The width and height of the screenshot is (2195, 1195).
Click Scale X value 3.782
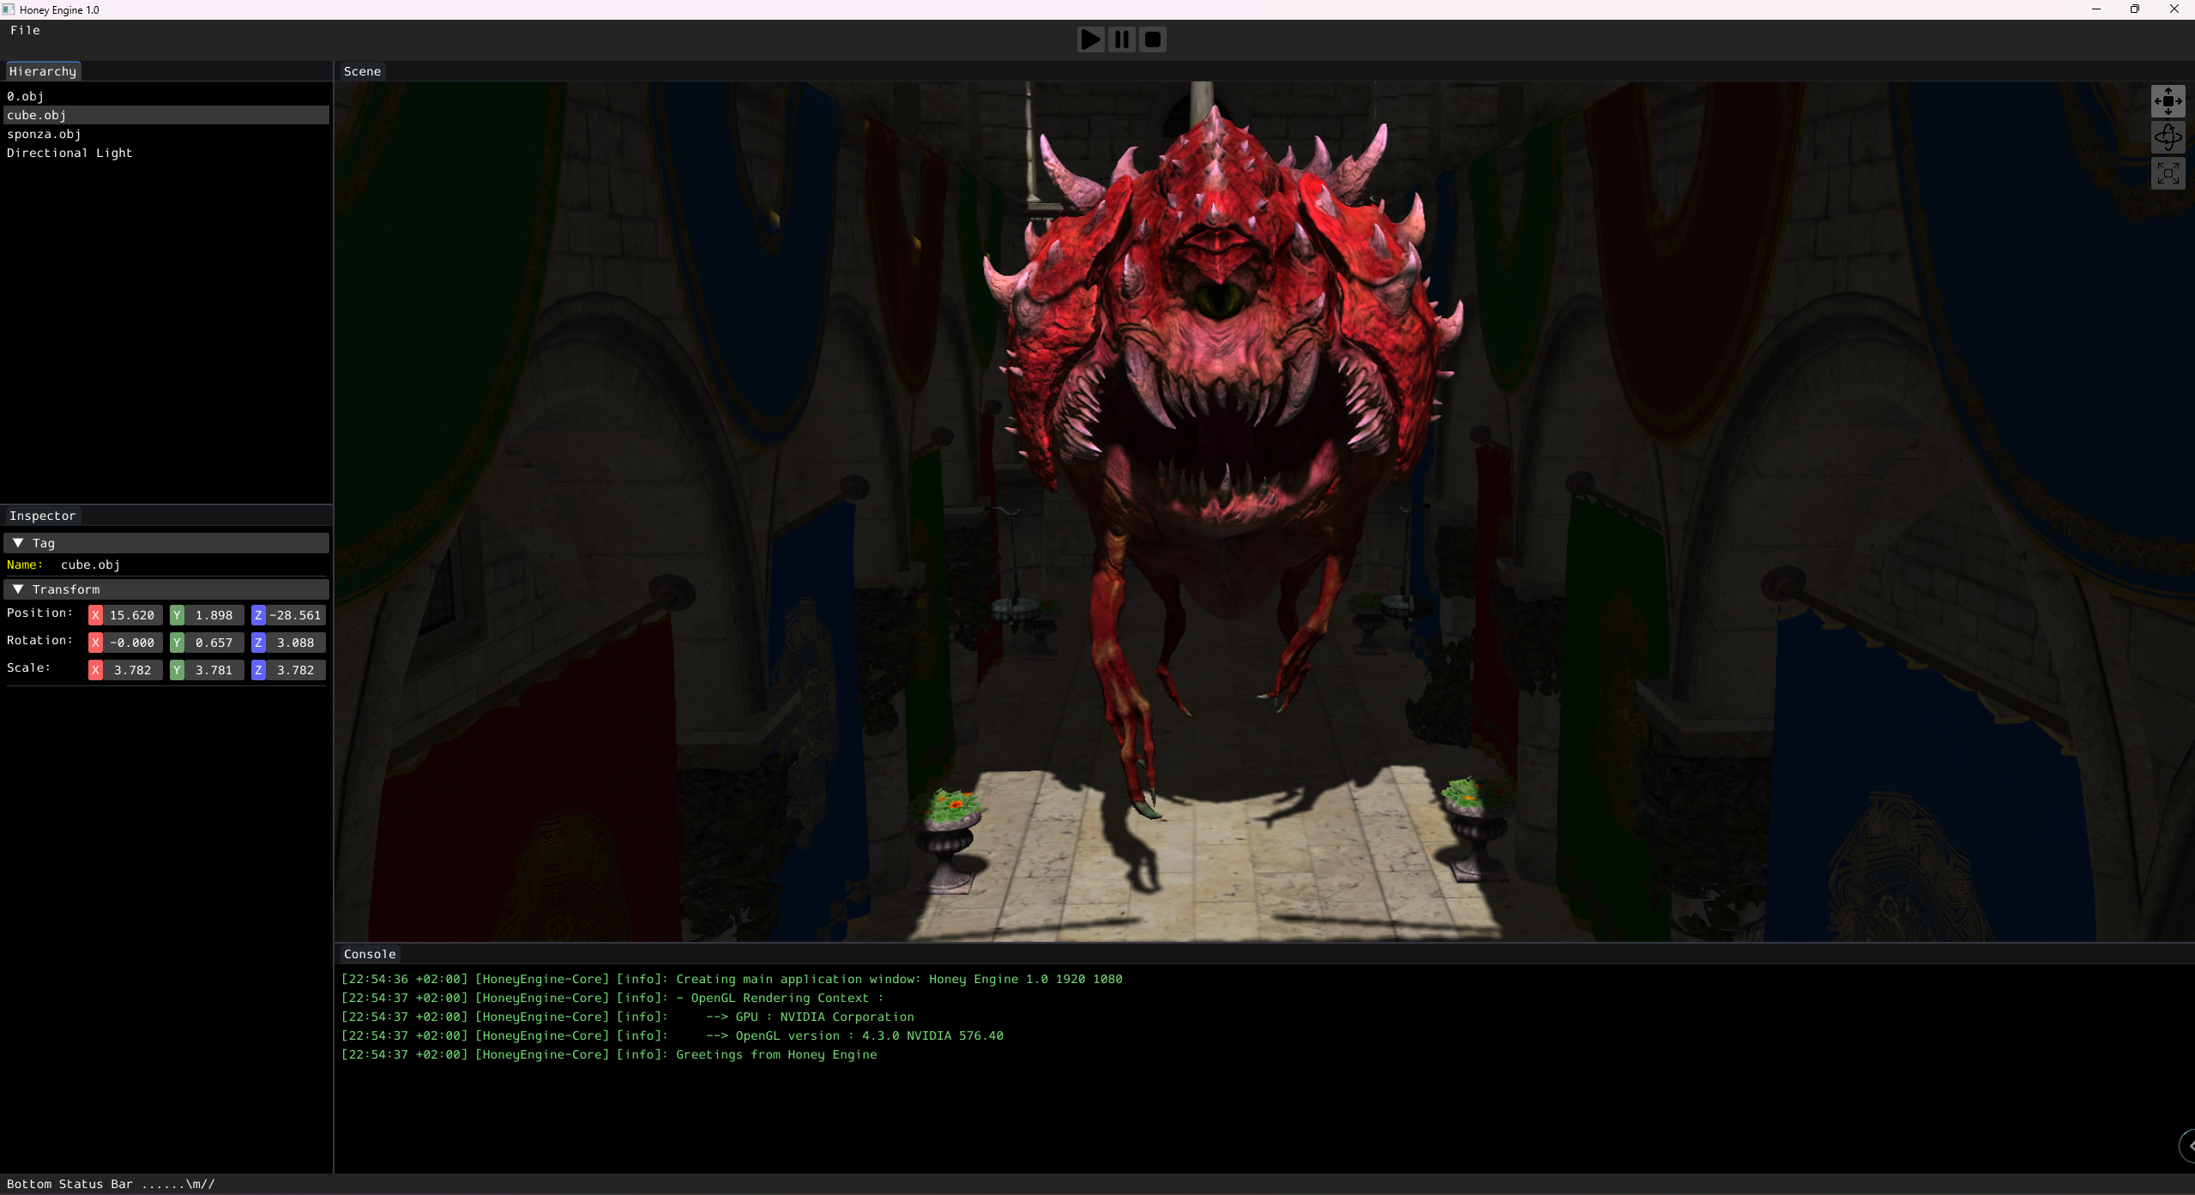click(x=132, y=670)
